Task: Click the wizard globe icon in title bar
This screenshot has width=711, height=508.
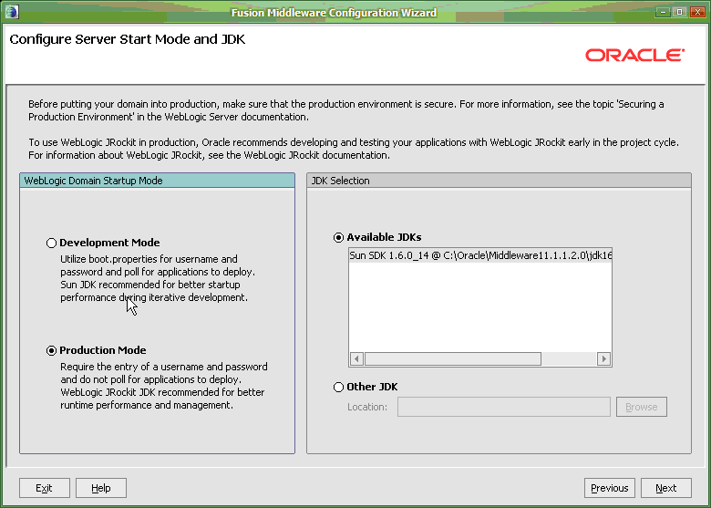Action: click(x=11, y=12)
